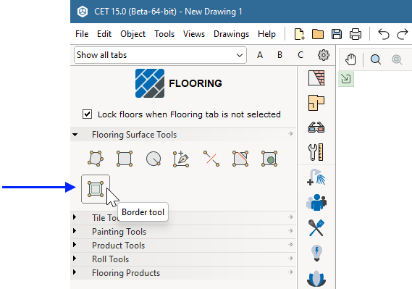Viewport: 412px width, 289px height.
Task: Click the Undo arrow
Action: click(384, 34)
